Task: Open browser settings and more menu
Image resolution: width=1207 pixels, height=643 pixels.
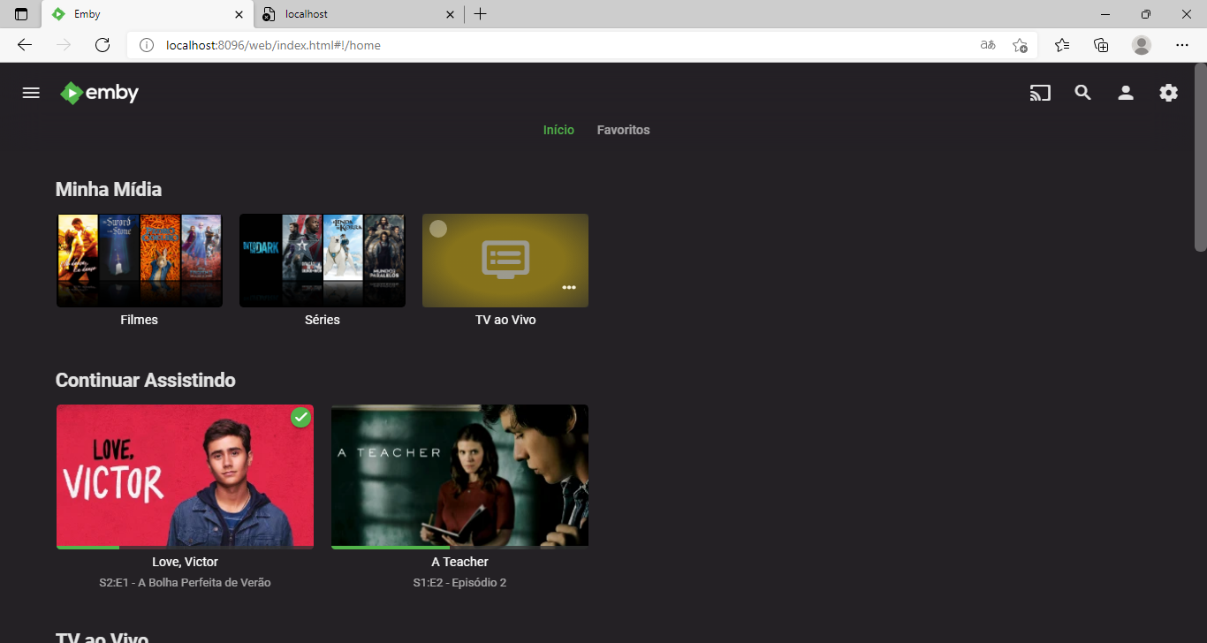Action: 1182,45
